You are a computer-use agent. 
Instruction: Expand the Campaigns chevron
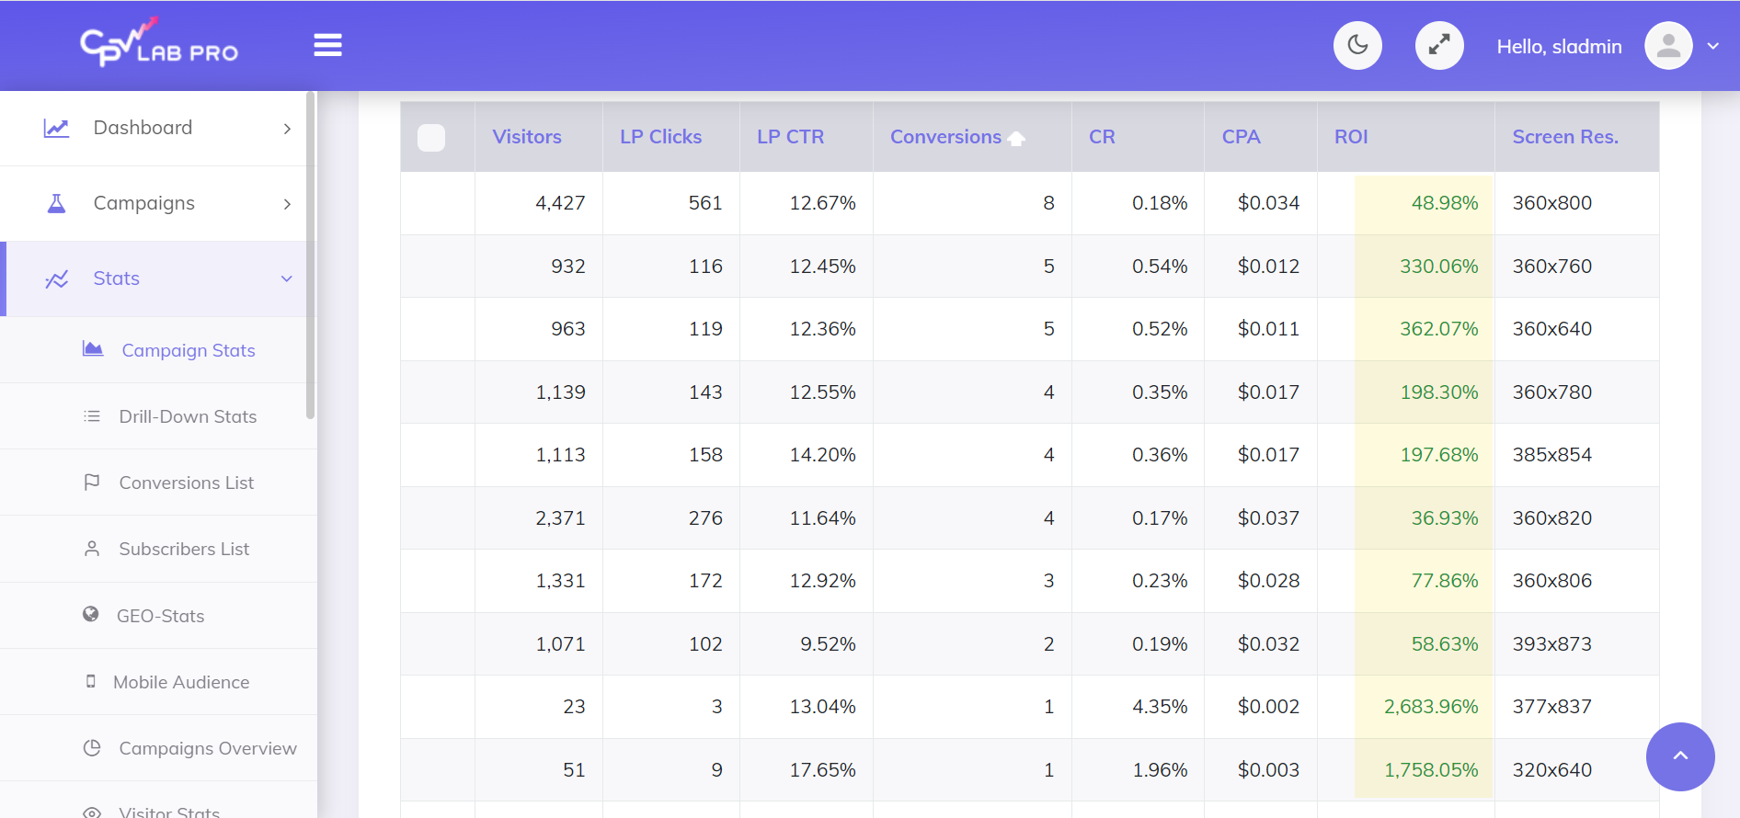click(287, 204)
